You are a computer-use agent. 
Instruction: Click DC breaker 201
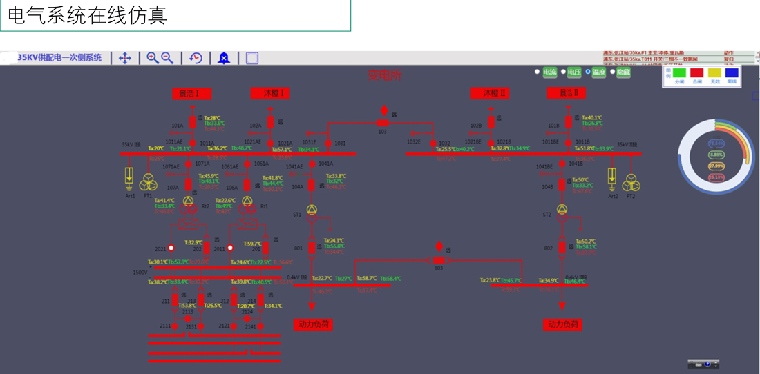(x=265, y=248)
